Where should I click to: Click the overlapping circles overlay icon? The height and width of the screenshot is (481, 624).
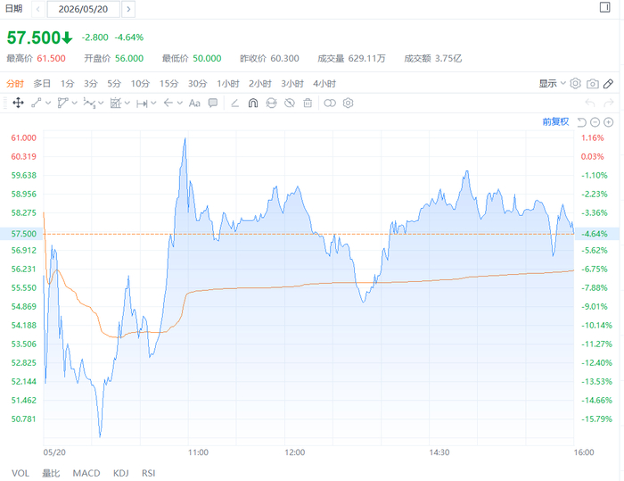[x=330, y=104]
